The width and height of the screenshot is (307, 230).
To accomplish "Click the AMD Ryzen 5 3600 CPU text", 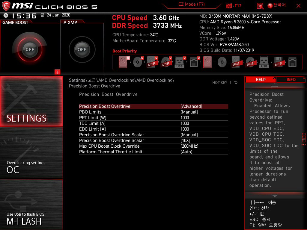I will coord(240,22).
